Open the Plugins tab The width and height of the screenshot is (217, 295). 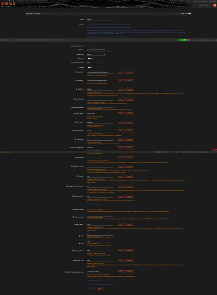38,40
